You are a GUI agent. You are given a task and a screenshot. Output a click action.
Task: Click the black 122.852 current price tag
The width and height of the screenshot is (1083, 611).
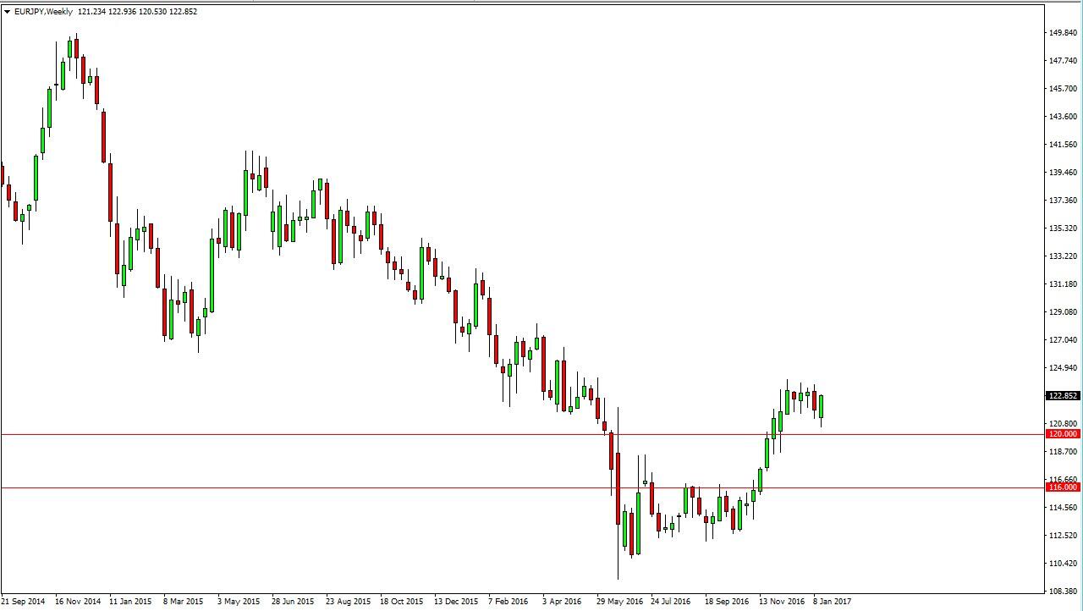tap(1063, 396)
